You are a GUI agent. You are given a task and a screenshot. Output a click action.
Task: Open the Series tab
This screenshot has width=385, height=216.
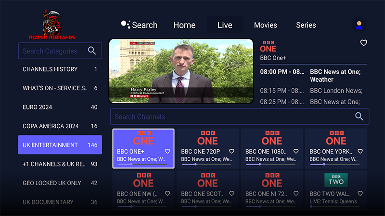[x=306, y=25]
